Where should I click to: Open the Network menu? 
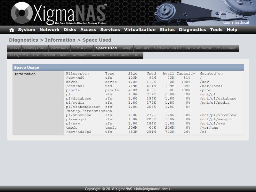coord(49,30)
